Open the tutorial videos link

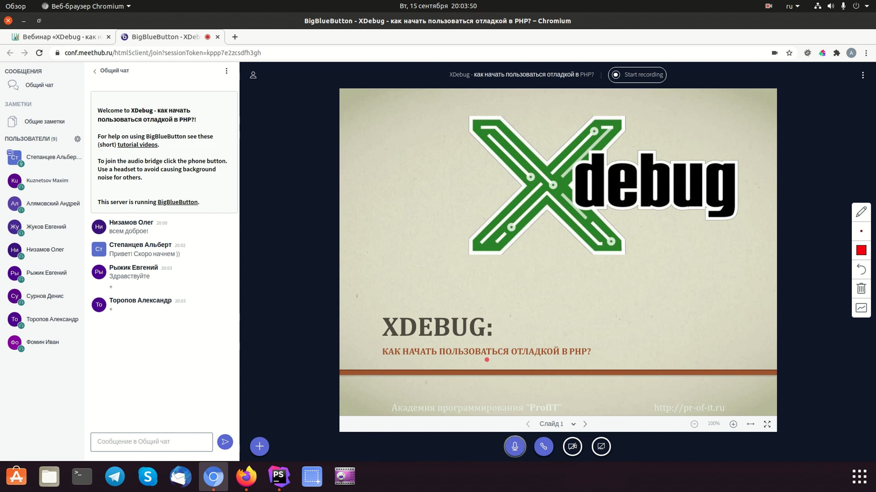click(x=138, y=145)
